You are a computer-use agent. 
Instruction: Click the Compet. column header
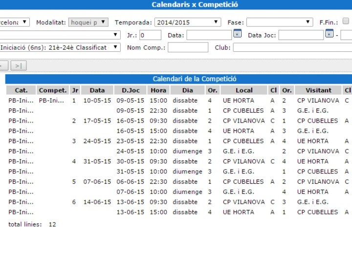[53, 90]
